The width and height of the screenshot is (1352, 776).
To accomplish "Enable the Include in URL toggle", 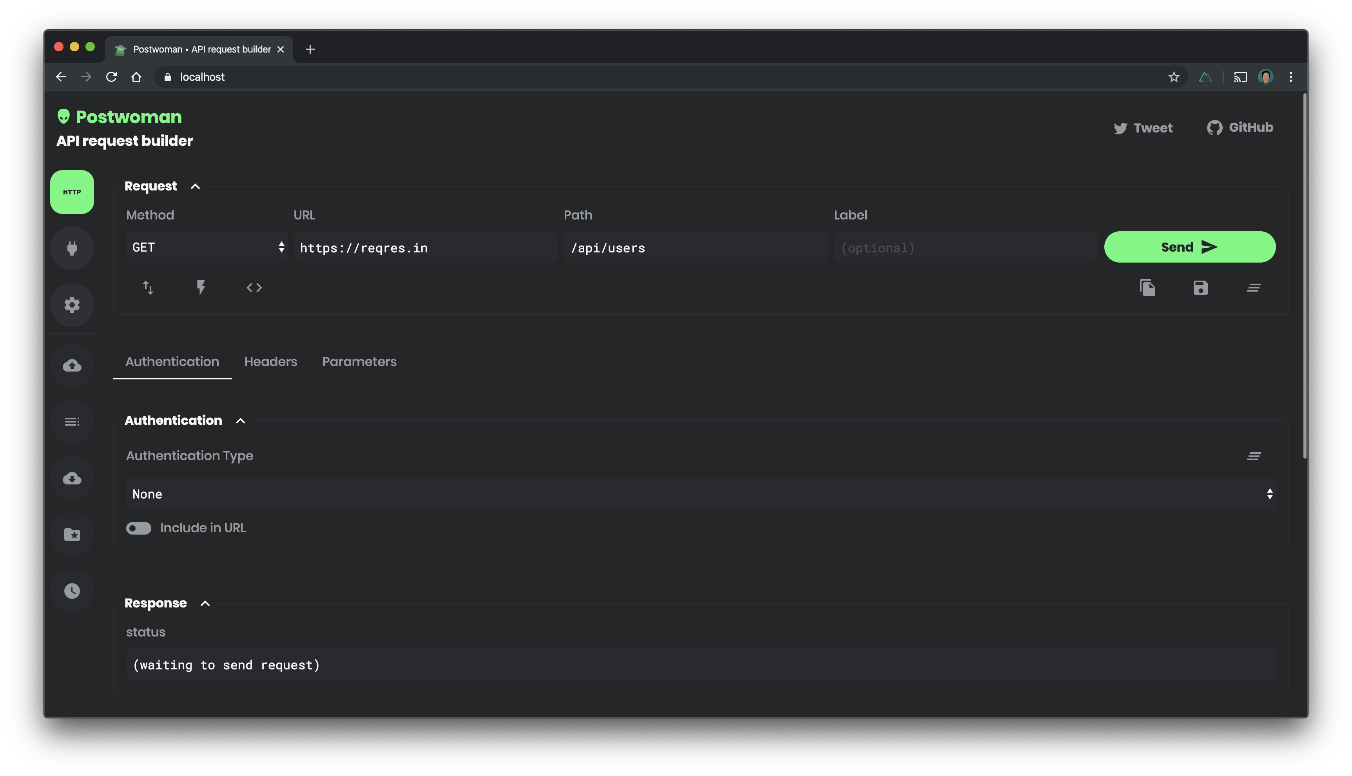I will [x=139, y=528].
